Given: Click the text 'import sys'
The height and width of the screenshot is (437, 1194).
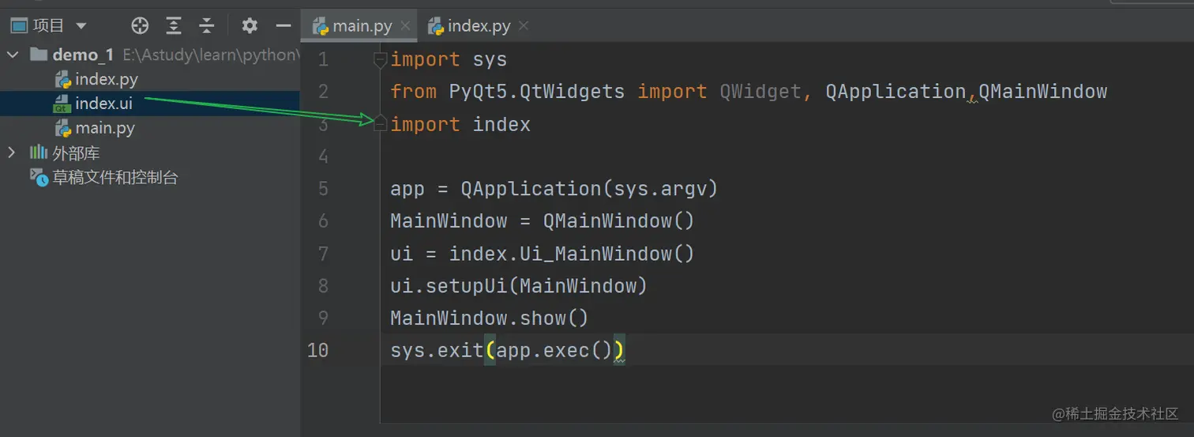Looking at the screenshot, I should click(x=449, y=59).
